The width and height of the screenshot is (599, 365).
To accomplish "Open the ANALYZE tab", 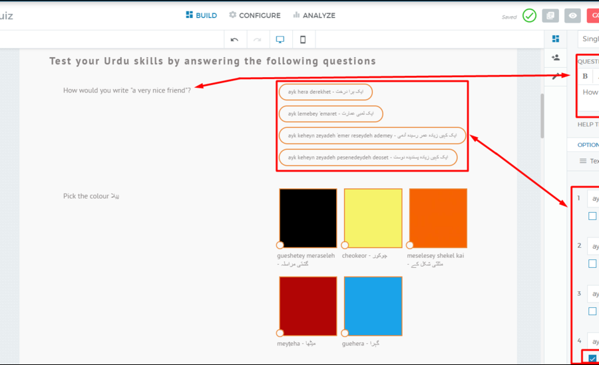I will pos(313,15).
